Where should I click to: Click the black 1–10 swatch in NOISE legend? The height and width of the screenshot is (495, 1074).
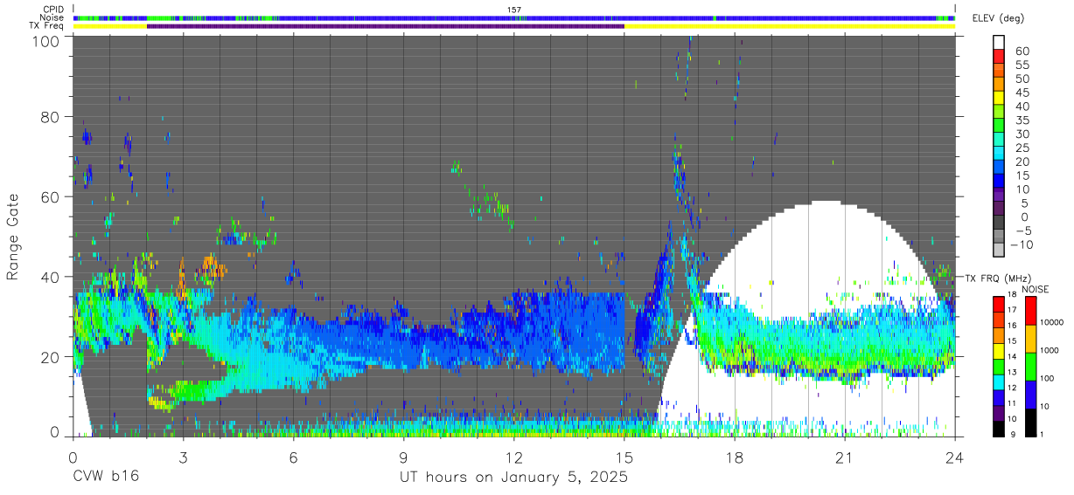point(1030,423)
